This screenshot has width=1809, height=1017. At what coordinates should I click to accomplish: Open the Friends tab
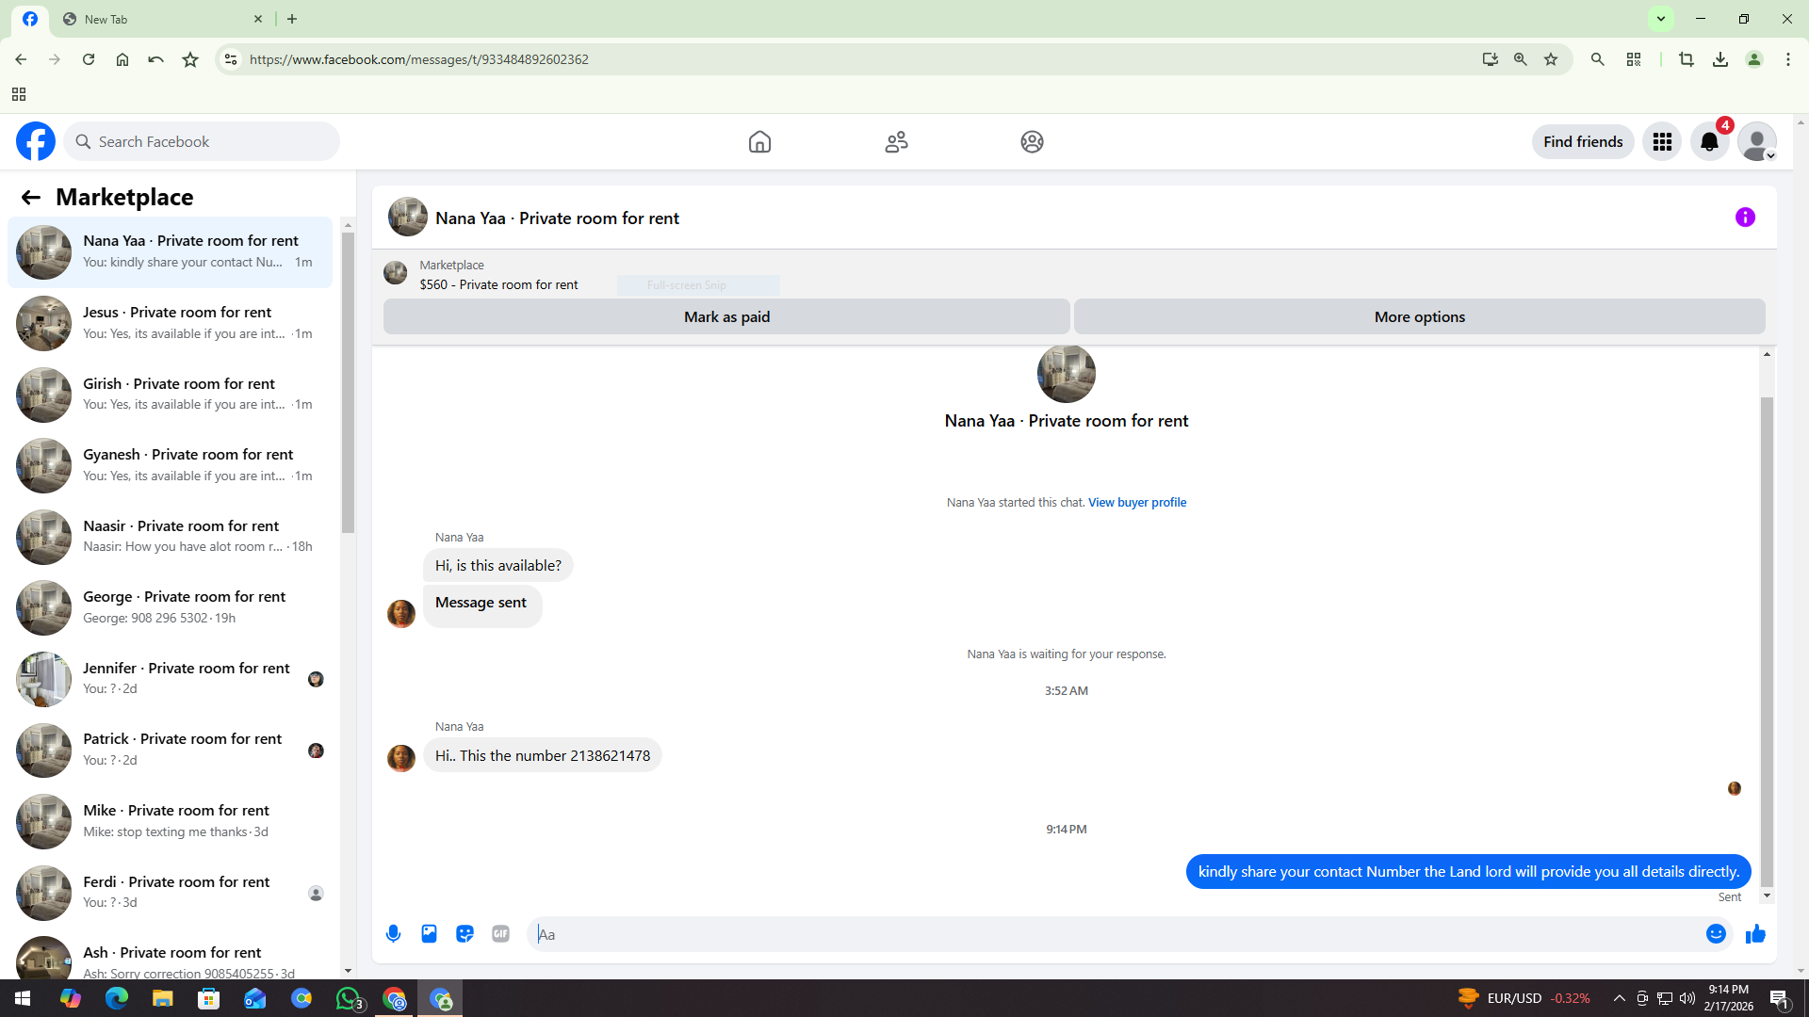point(896,142)
